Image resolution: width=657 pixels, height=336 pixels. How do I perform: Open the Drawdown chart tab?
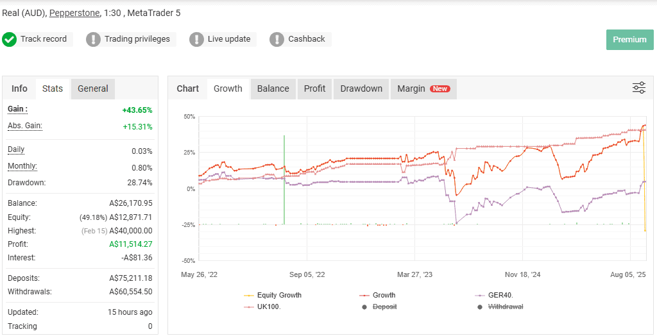click(x=361, y=88)
